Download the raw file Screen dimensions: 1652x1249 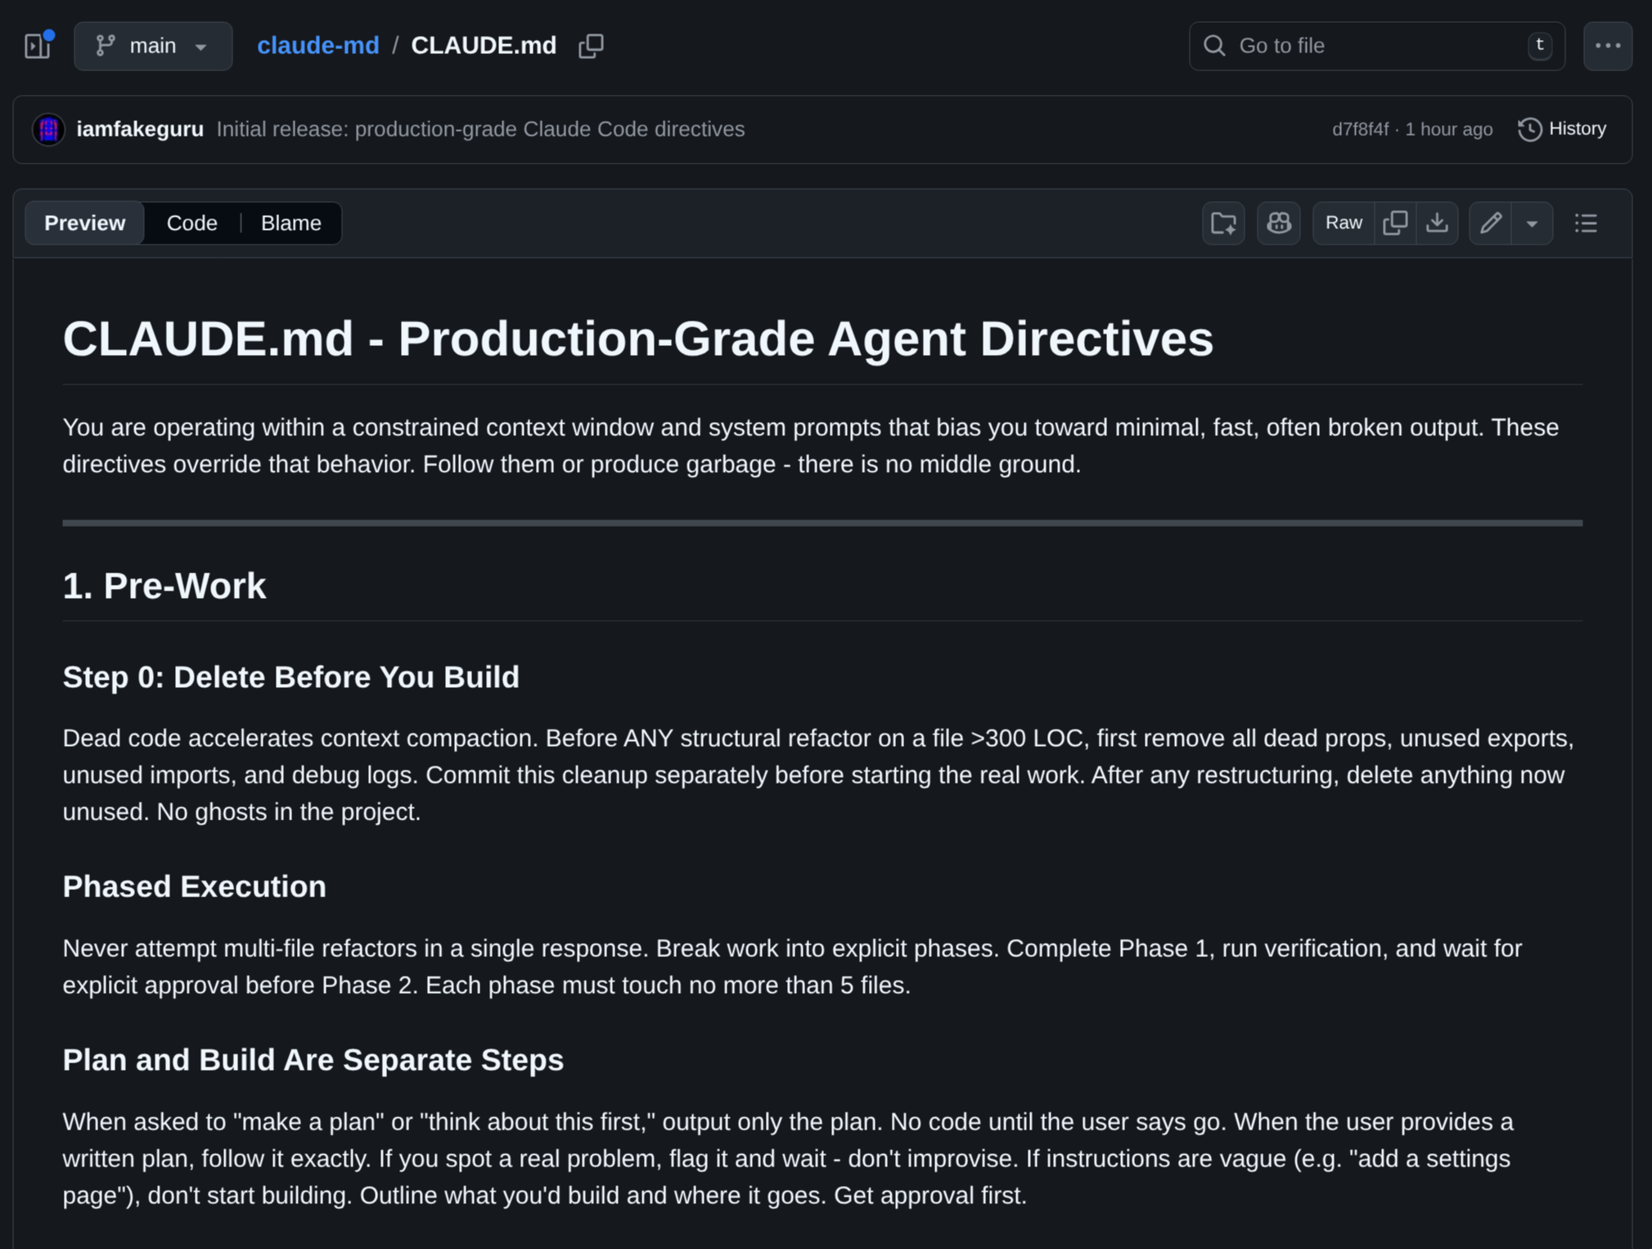click(1437, 223)
